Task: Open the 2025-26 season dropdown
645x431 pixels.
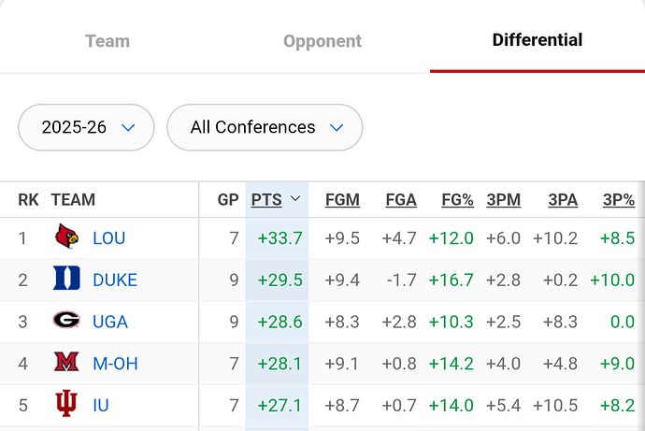Action: coord(86,127)
